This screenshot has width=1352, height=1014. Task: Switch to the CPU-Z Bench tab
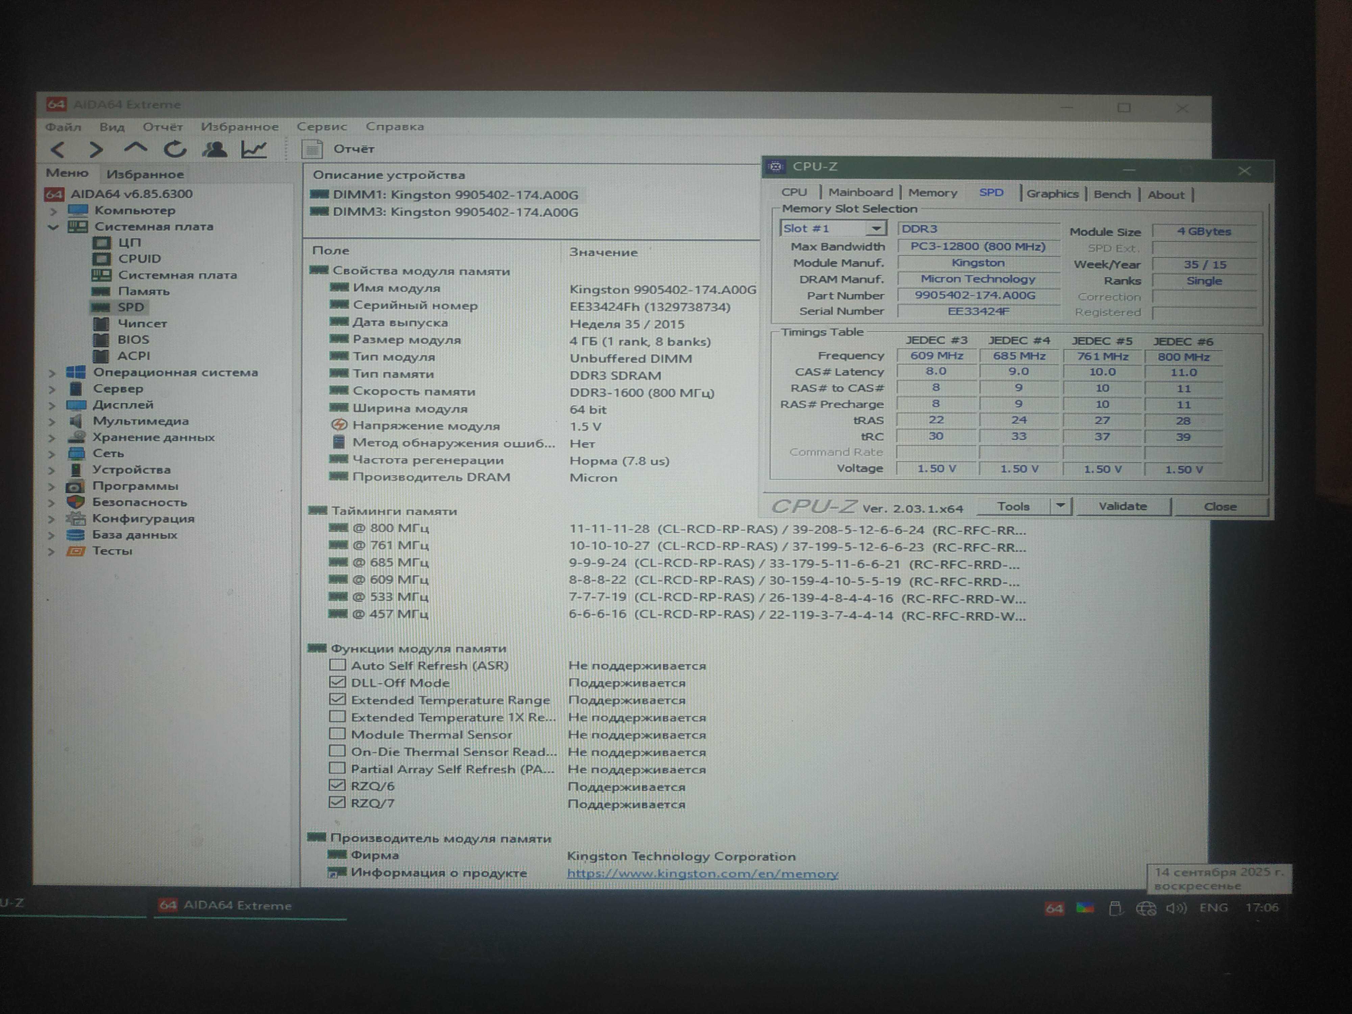[x=1112, y=194]
